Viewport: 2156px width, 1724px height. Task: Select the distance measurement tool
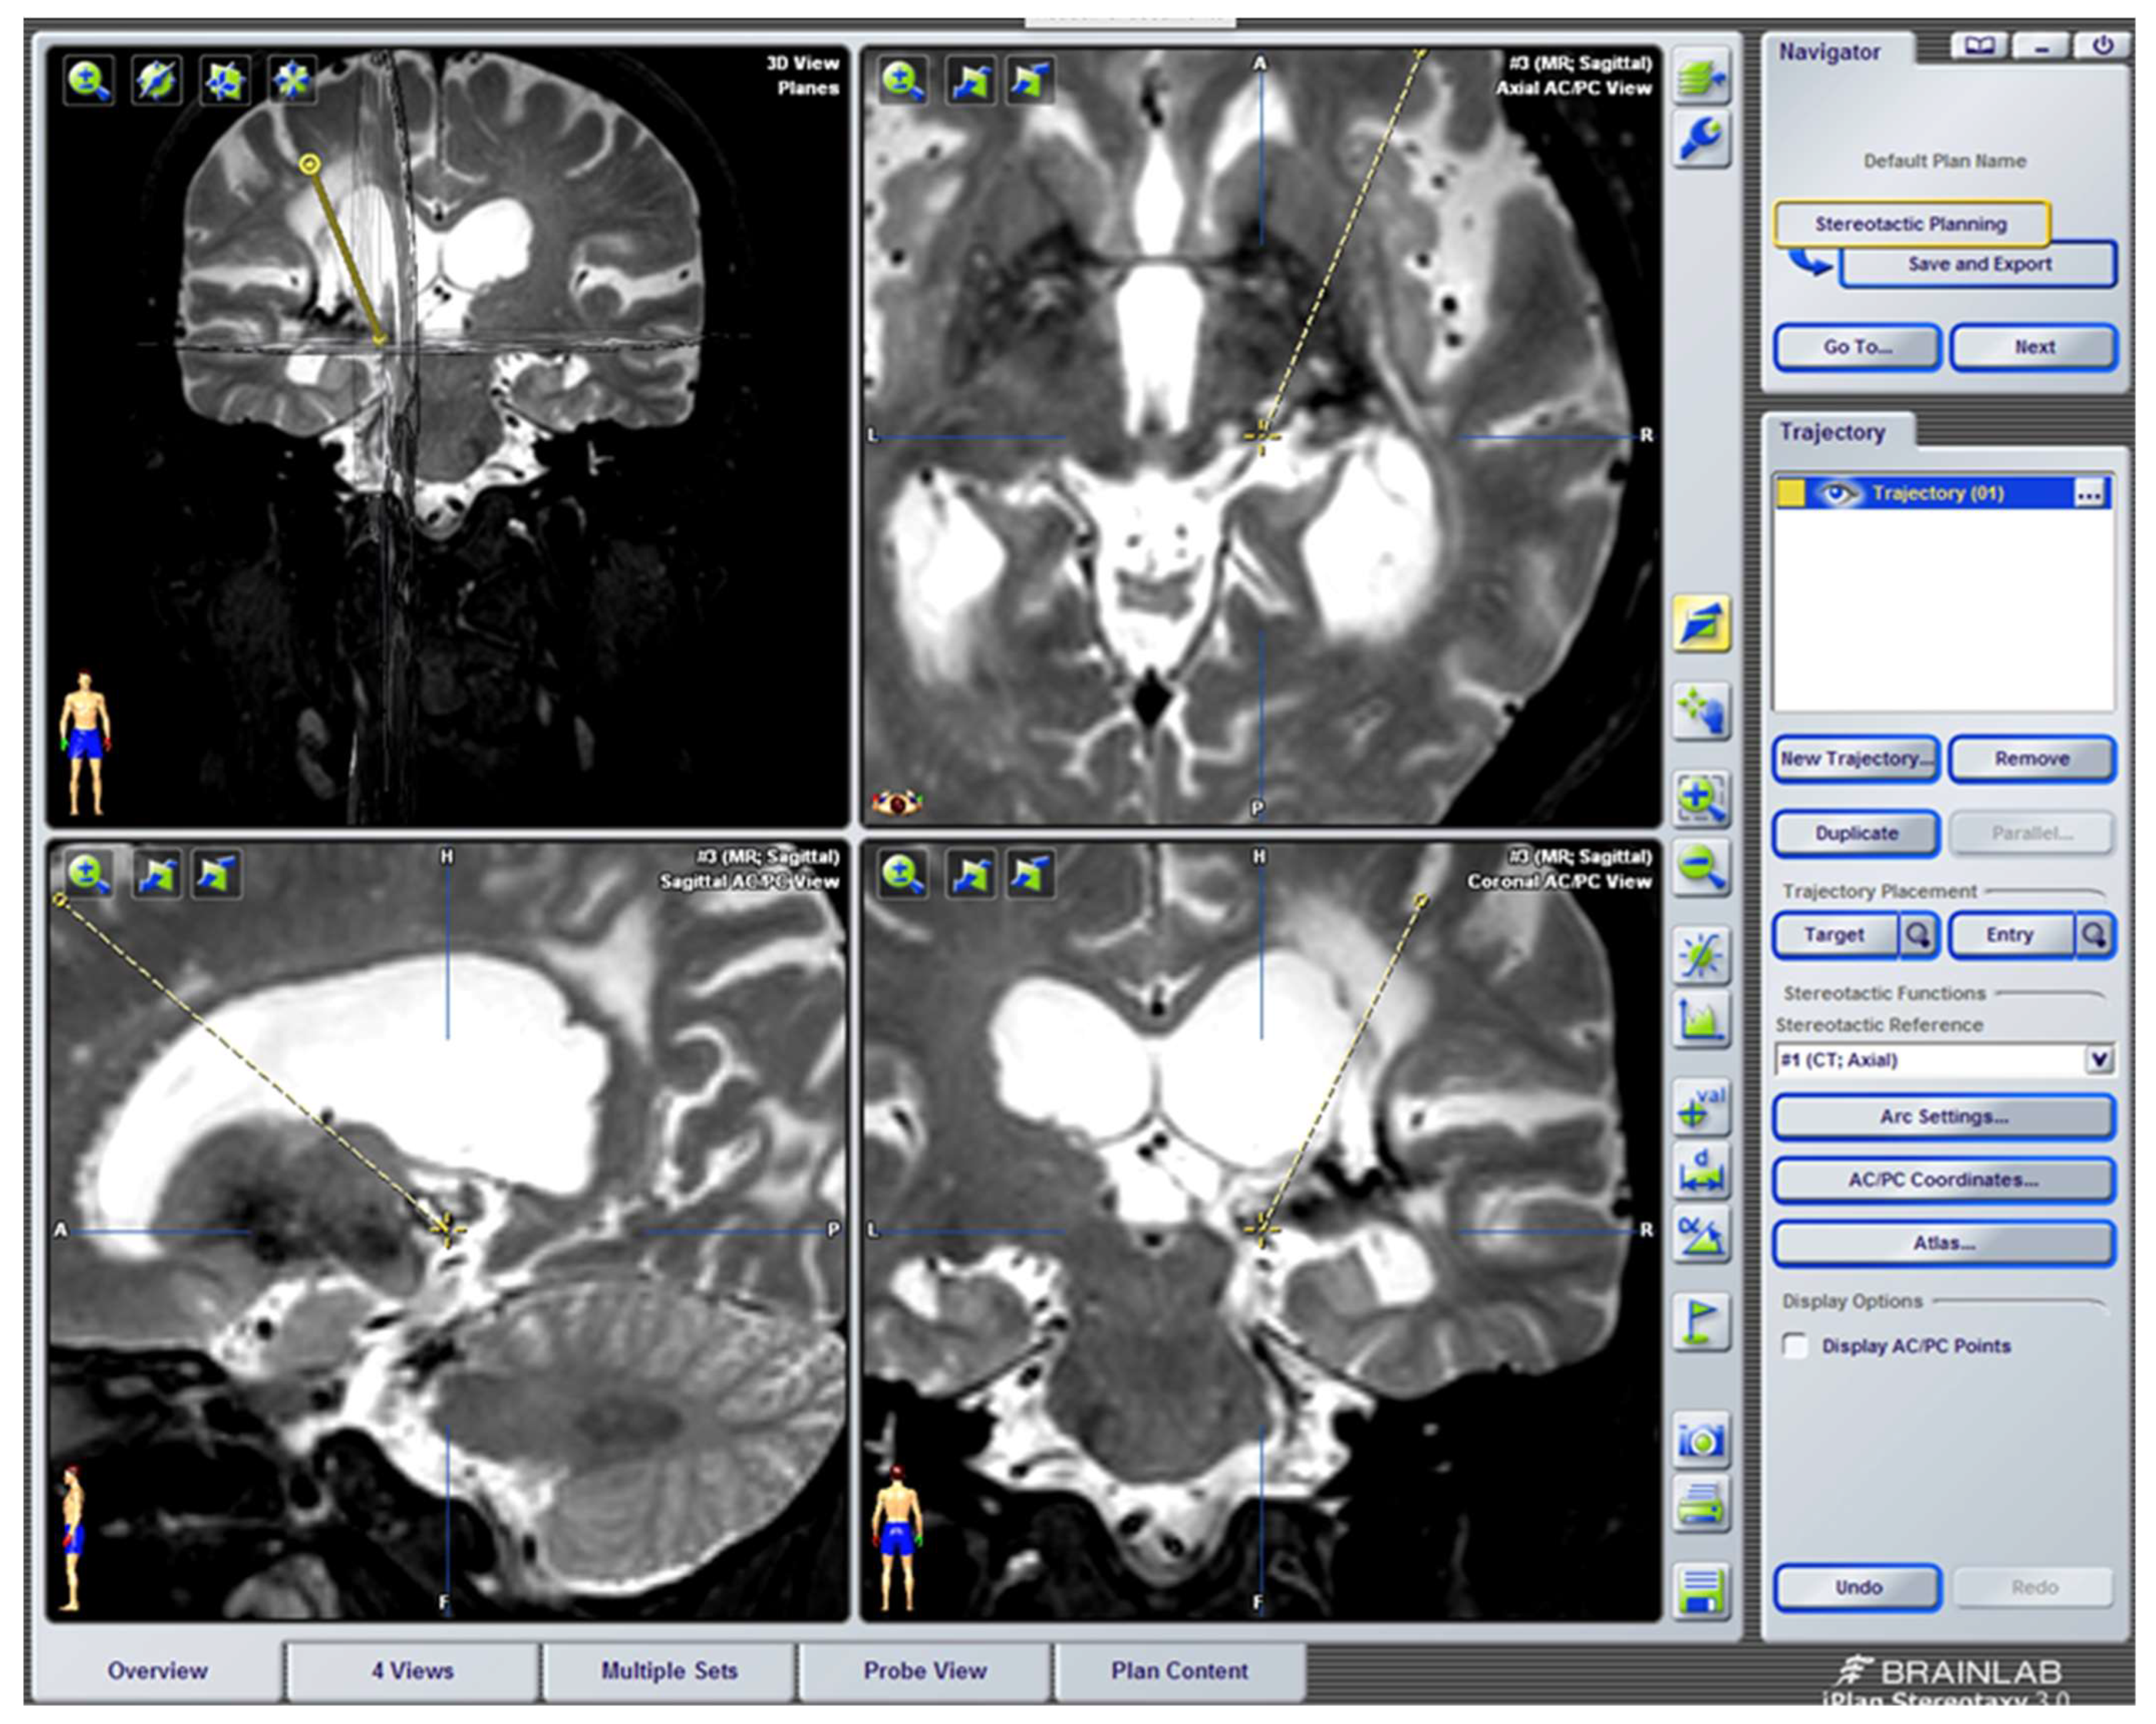point(1701,1170)
